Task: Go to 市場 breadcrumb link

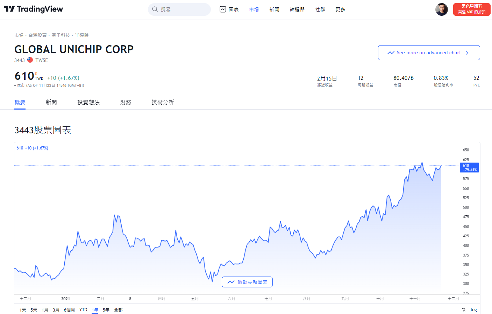Action: click(x=19, y=35)
